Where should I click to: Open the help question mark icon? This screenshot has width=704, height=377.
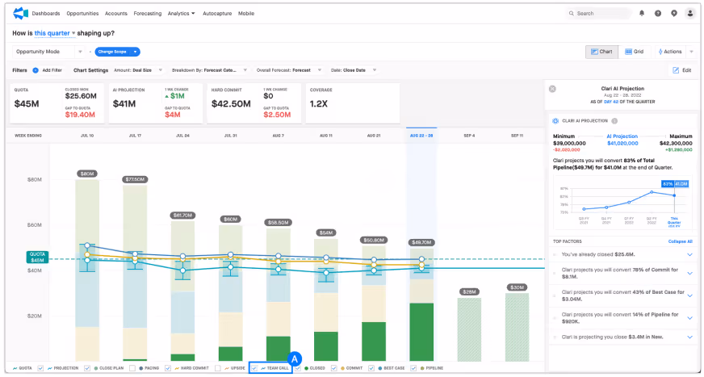point(658,14)
